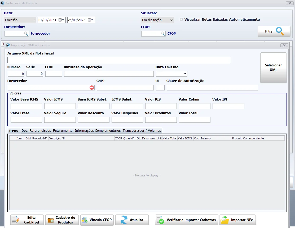Click the Valor Produtos field
This screenshot has height=228, width=295.
click(x=161, y=120)
